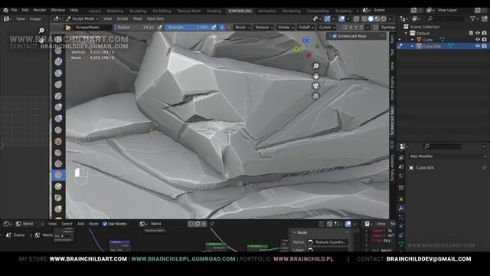
Task: Toggle the camera view gizmo
Action: 316,86
